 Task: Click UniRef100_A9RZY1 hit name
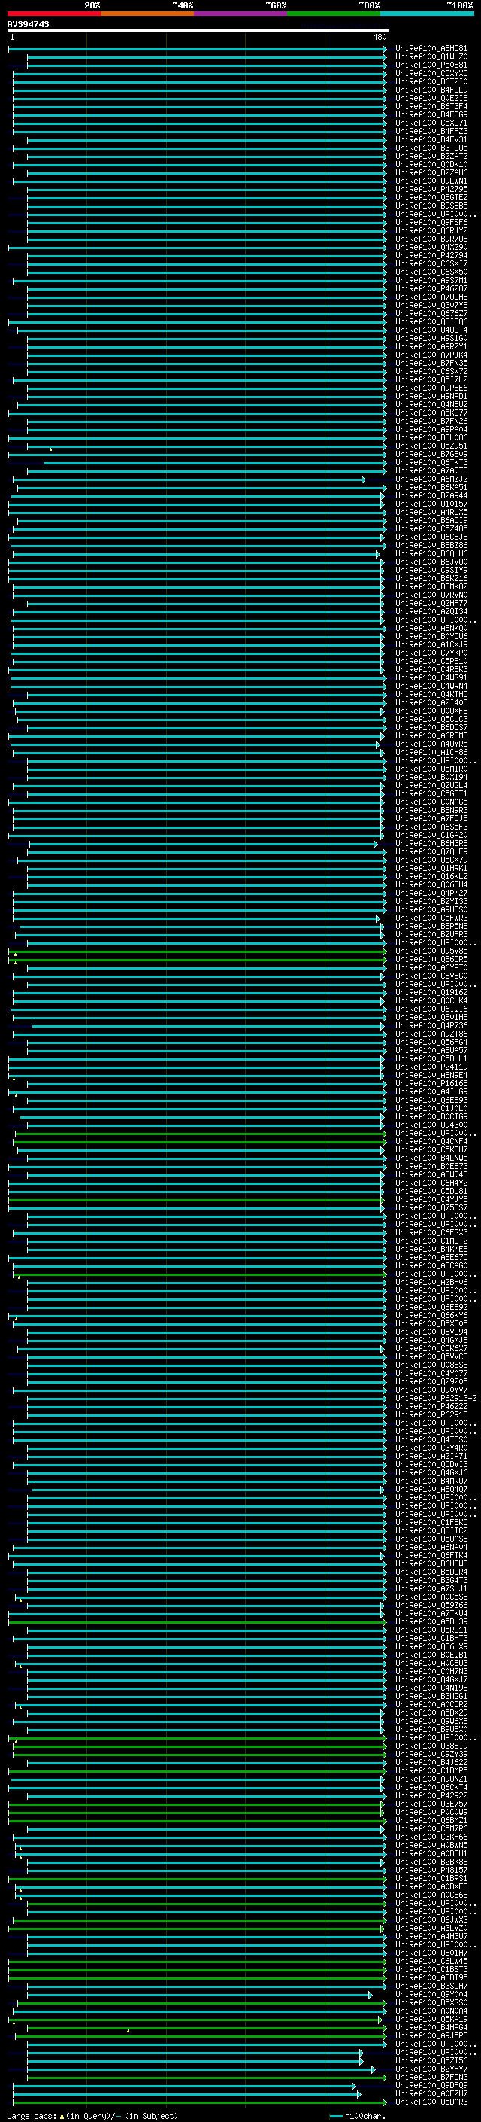coord(431,346)
